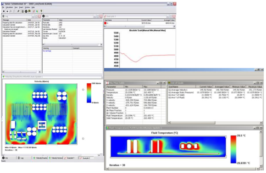
Task: Click the Goal plot list right scroll arrow
Action: [x=174, y=27]
